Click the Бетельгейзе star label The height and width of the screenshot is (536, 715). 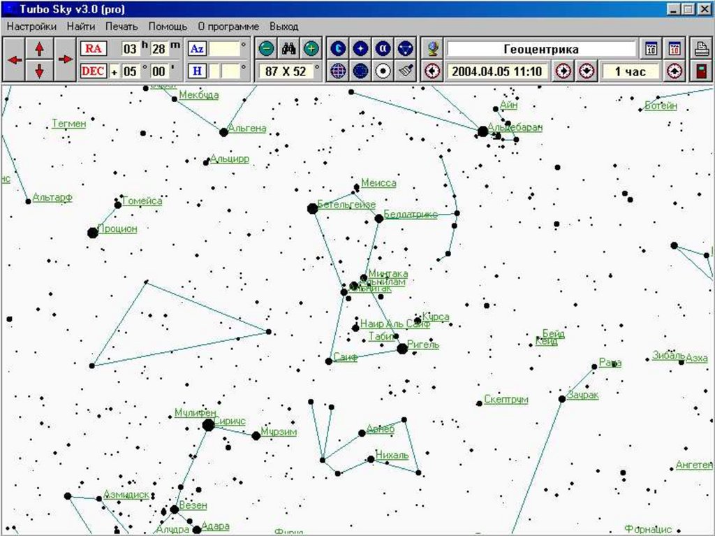346,205
